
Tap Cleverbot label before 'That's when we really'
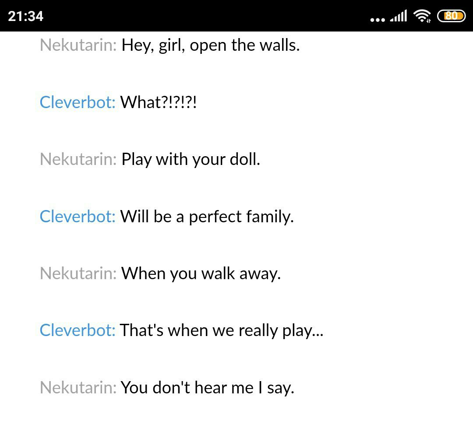(x=78, y=330)
